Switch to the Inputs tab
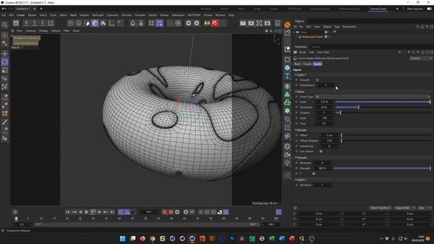Viewport: 434px width, 244px height. [x=317, y=64]
